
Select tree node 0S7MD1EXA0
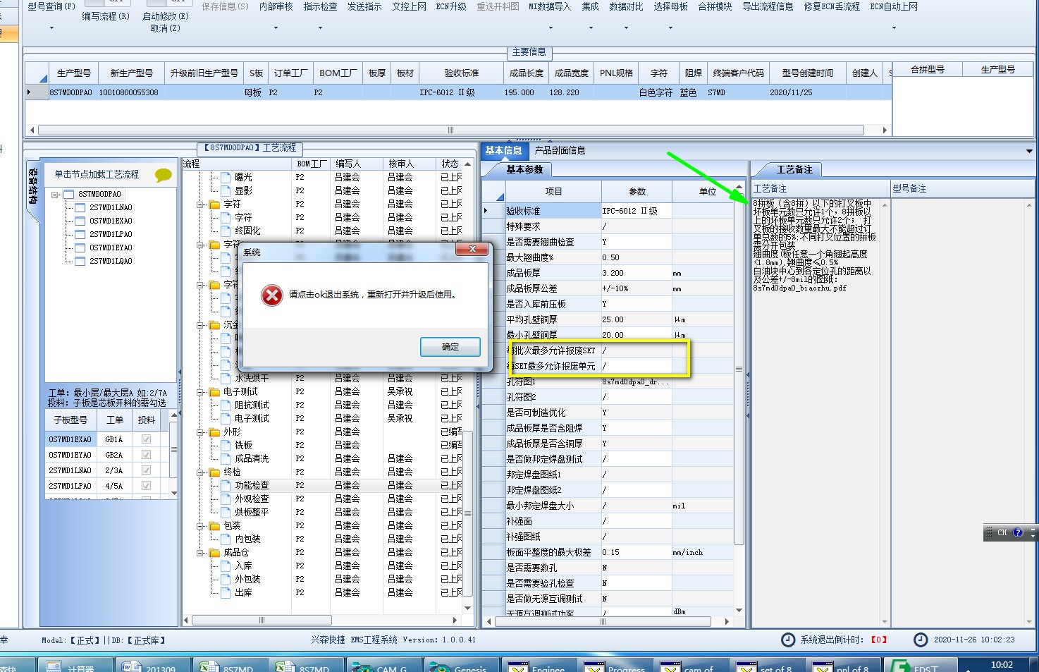click(x=111, y=221)
